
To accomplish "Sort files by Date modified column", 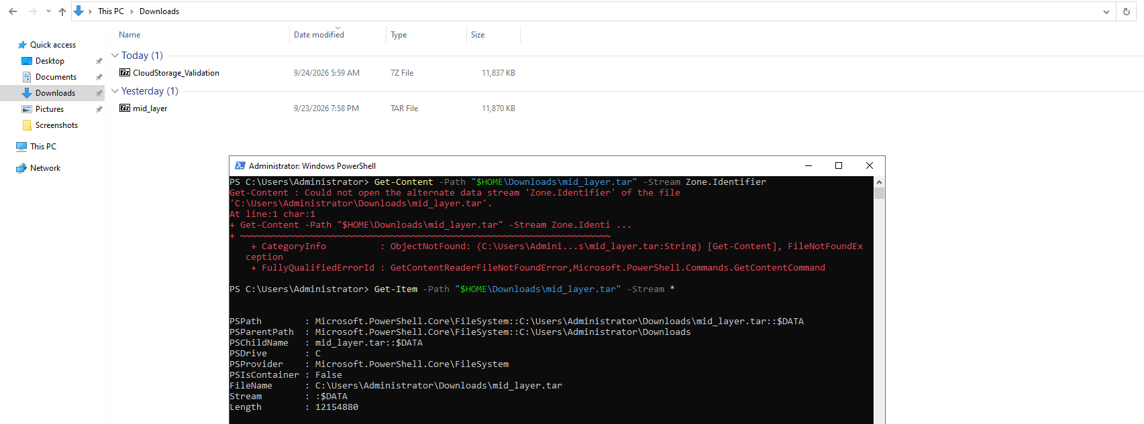I will coord(319,35).
